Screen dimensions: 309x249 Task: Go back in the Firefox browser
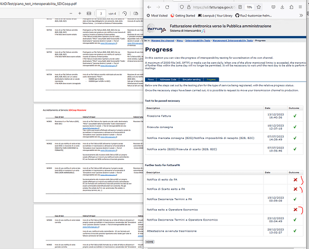tap(149, 7)
